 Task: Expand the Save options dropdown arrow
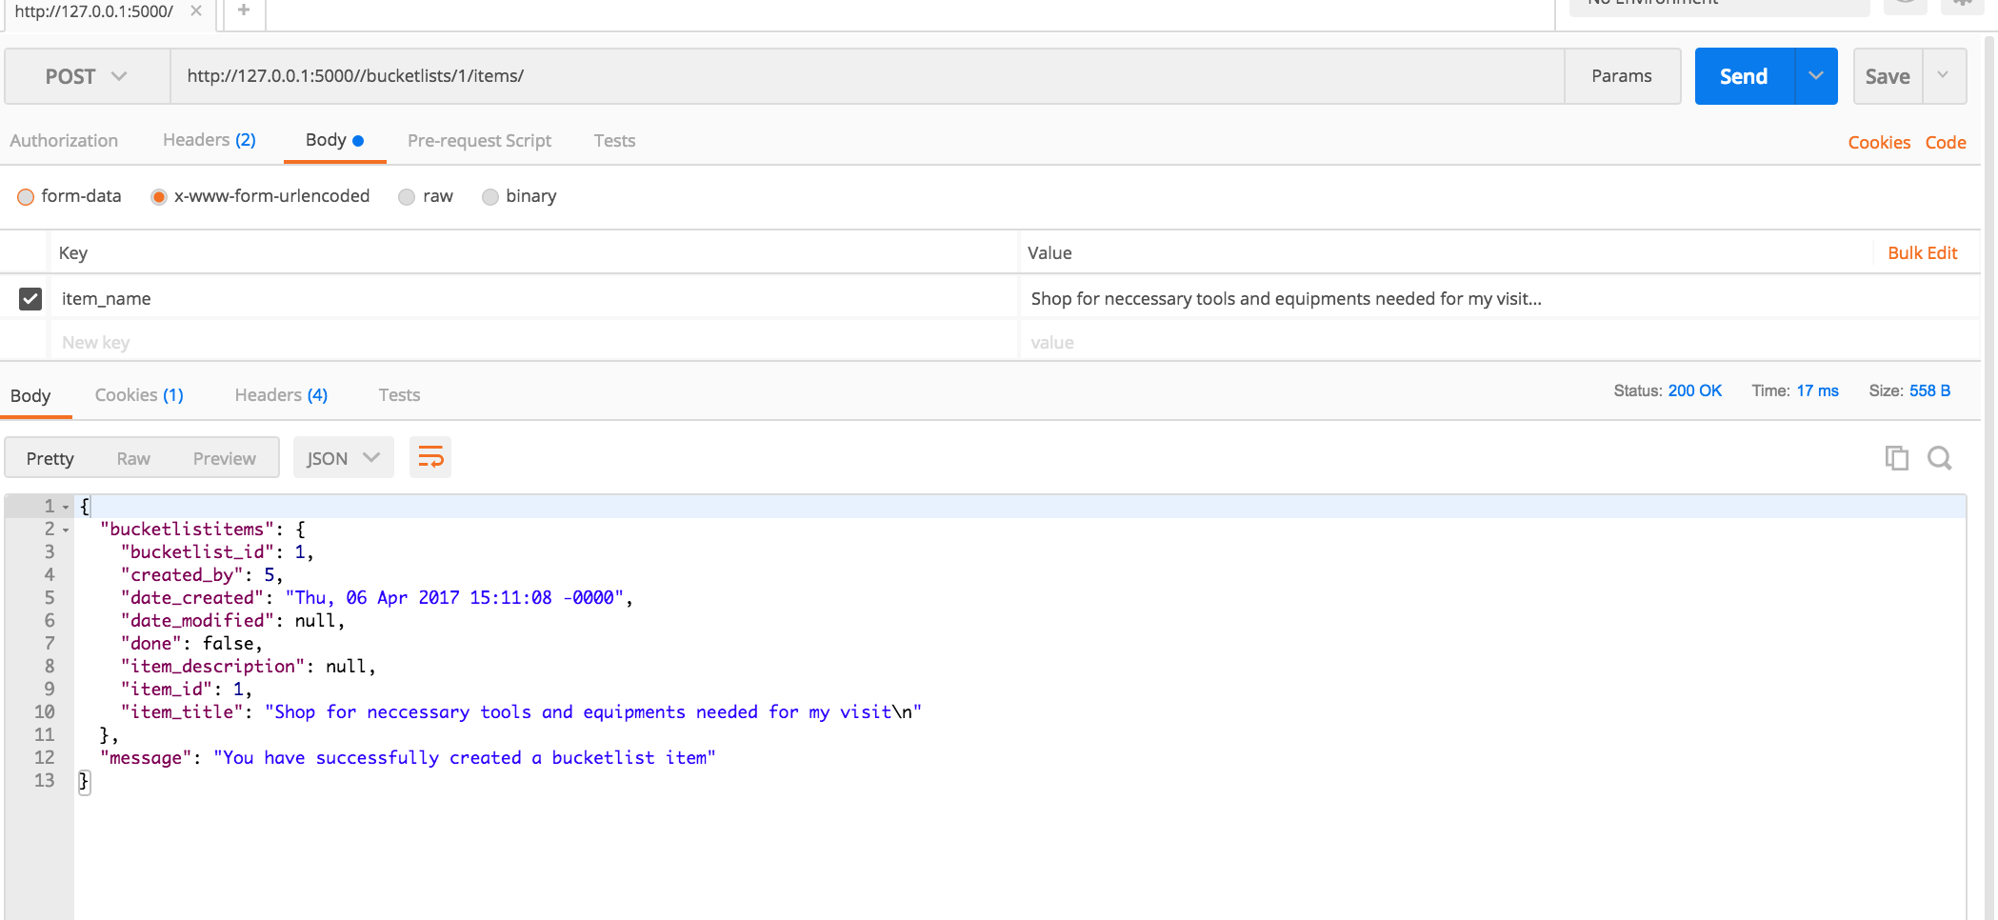[1944, 76]
